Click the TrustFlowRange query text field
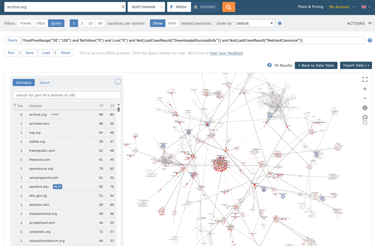375x246 pixels. pos(193,40)
